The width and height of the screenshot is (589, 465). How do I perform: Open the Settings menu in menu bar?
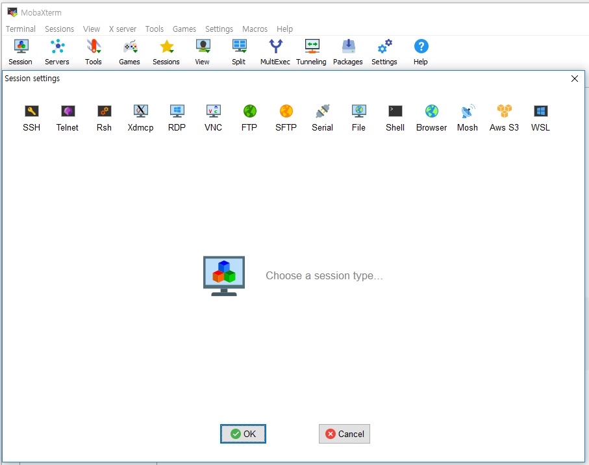click(x=219, y=29)
